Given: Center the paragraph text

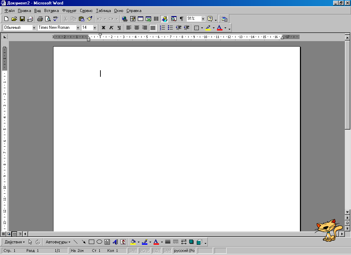Looking at the screenshot, I should [136, 28].
